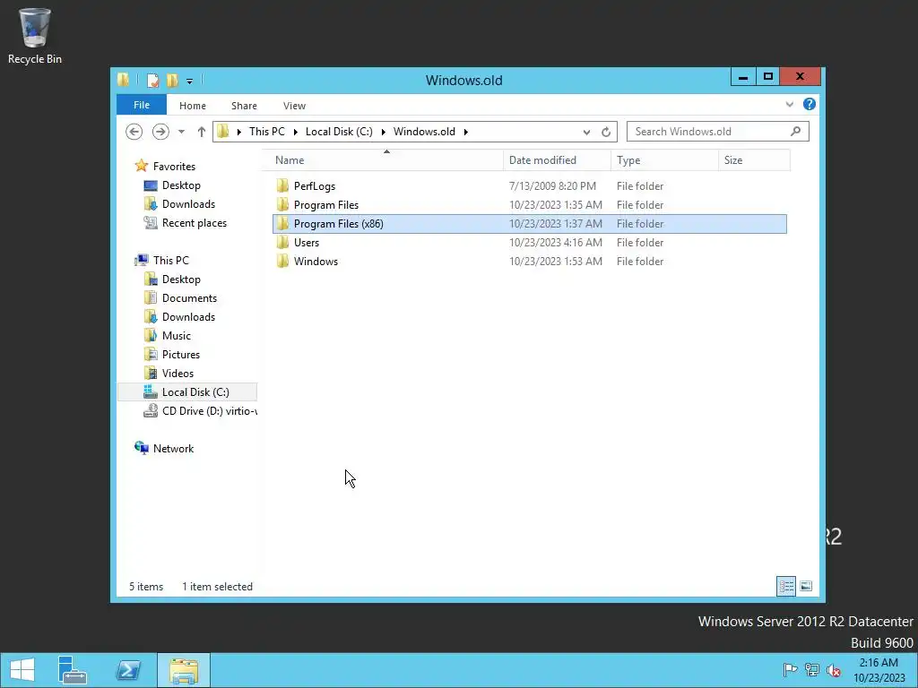Image resolution: width=918 pixels, height=688 pixels.
Task: Click the Properties quick access toolbar icon
Action: (x=152, y=80)
